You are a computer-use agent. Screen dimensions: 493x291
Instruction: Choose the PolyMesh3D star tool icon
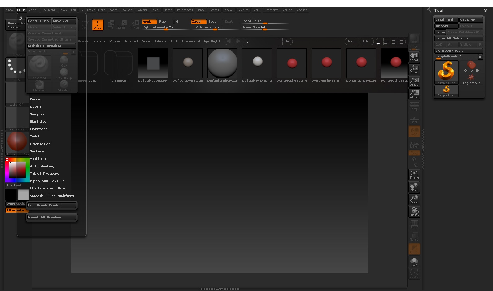tap(471, 79)
